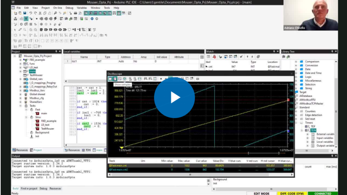The width and height of the screenshot is (347, 195).
Task: Expand the FBD_example node in Project tree
Action: point(20,60)
